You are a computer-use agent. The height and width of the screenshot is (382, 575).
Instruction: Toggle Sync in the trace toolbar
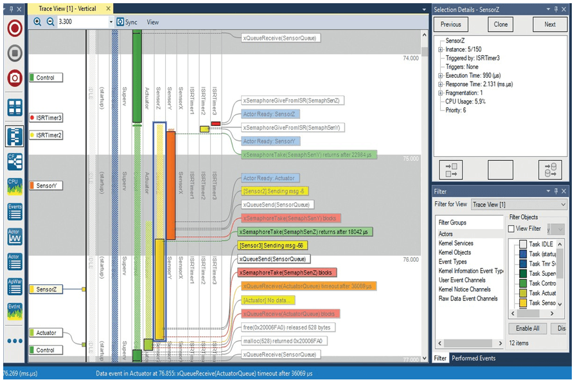pos(127,21)
